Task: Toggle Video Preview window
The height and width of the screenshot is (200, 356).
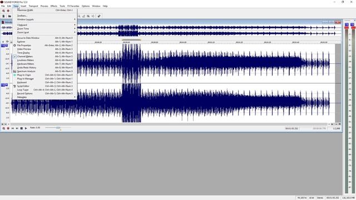Action: pyautogui.click(x=44, y=49)
